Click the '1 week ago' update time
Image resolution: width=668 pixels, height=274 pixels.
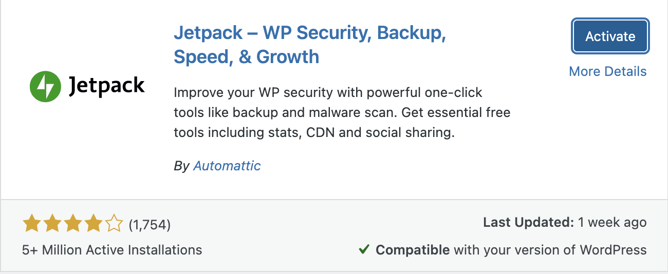point(612,223)
